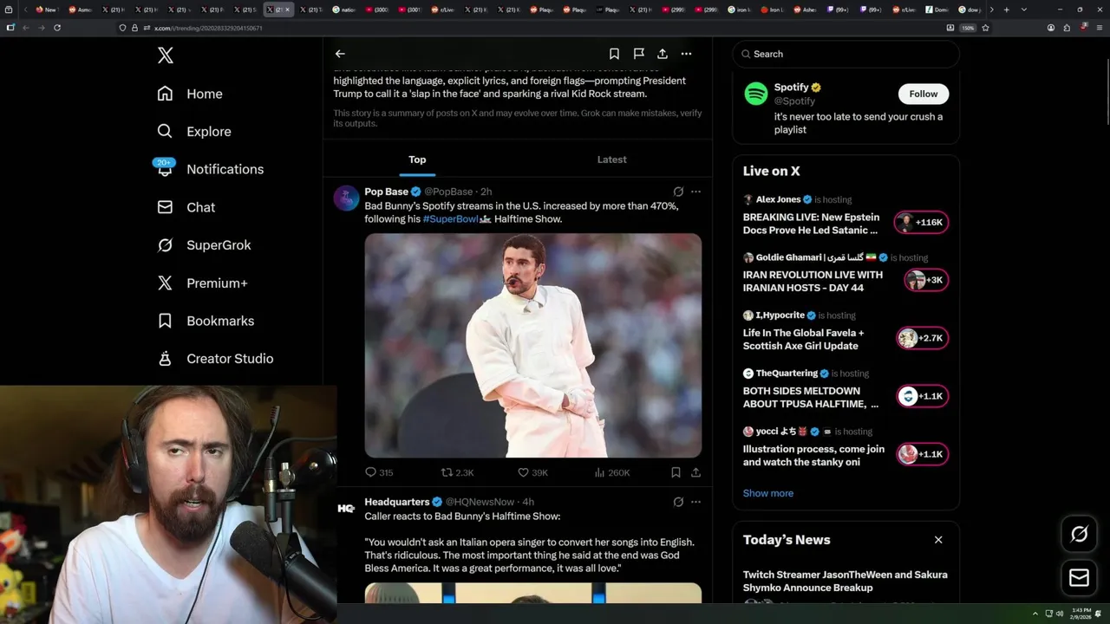Close the Today's News panel
This screenshot has height=624, width=1110.
[x=938, y=540]
